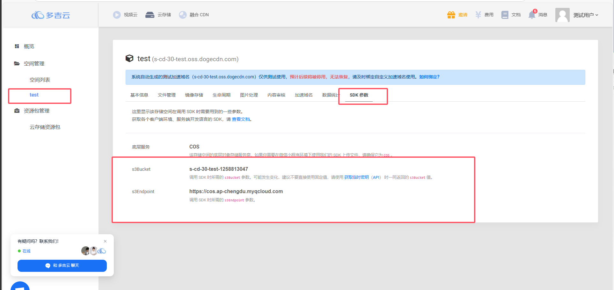The width and height of the screenshot is (614, 290).
Task: Switch to 生命周期 tab
Action: (x=222, y=95)
